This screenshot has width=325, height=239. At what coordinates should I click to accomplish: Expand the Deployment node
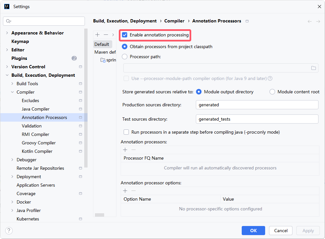click(x=12, y=177)
